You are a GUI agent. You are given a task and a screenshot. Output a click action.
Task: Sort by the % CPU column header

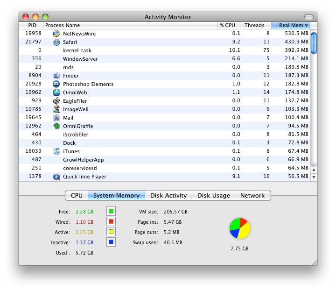coord(230,25)
